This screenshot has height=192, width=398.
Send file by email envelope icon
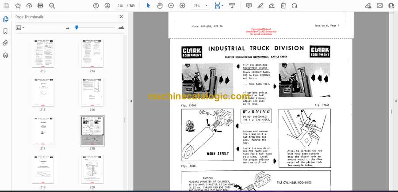(x=380, y=6)
